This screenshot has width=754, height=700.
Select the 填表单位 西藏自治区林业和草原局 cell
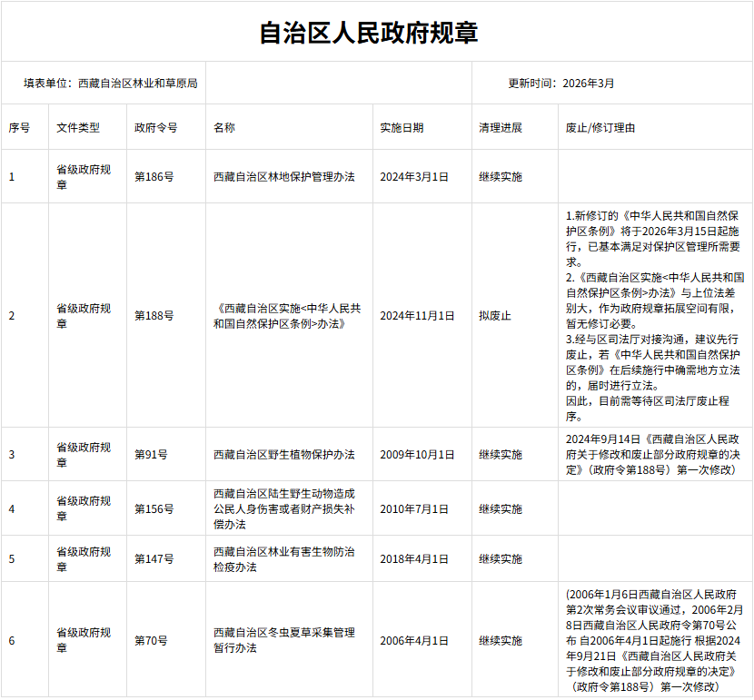pos(111,84)
